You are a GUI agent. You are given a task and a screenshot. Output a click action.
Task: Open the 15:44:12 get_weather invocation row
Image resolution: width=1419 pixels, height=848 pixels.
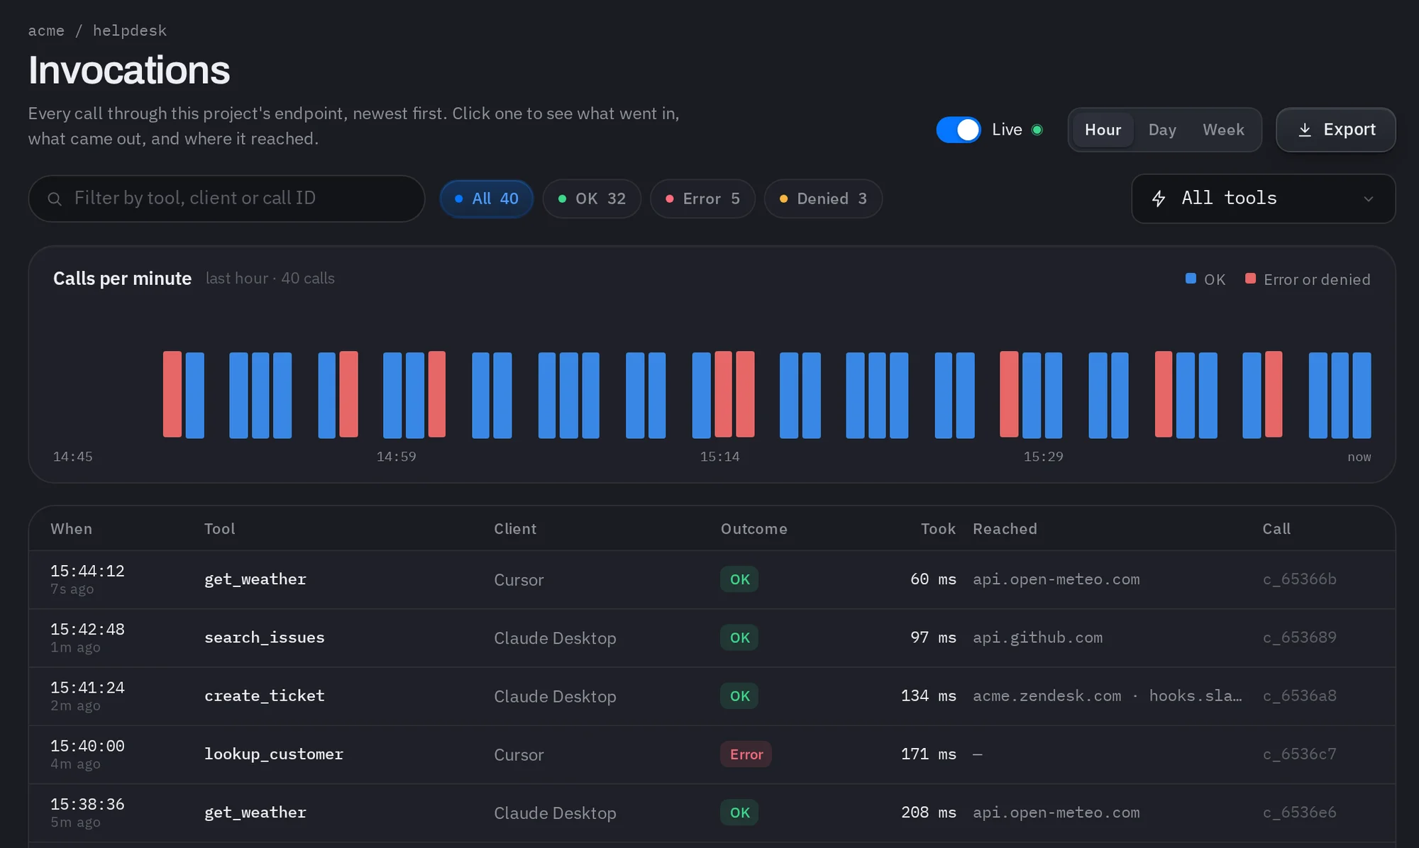[712, 579]
